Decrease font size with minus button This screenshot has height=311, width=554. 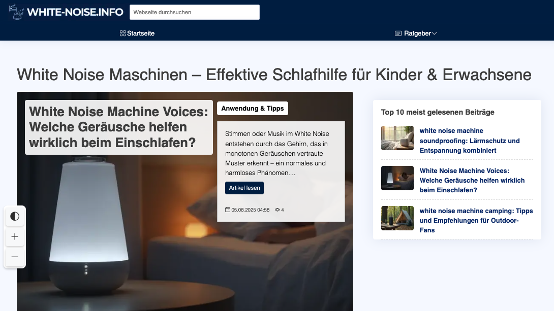(15, 257)
